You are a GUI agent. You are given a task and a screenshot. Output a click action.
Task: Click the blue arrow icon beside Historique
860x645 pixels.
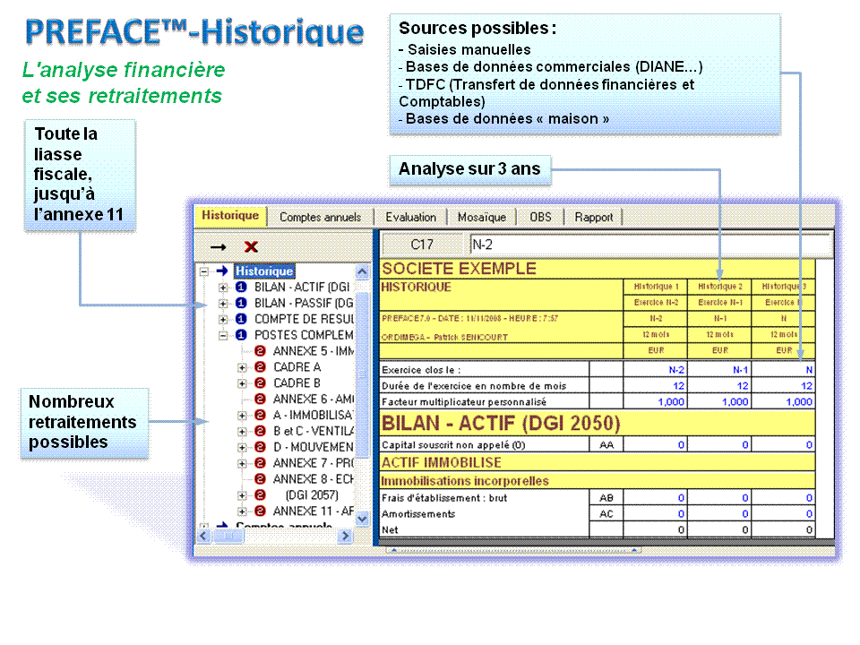pos(222,271)
